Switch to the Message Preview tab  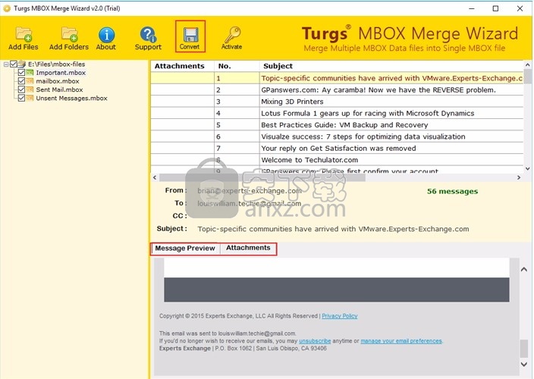pyautogui.click(x=185, y=249)
